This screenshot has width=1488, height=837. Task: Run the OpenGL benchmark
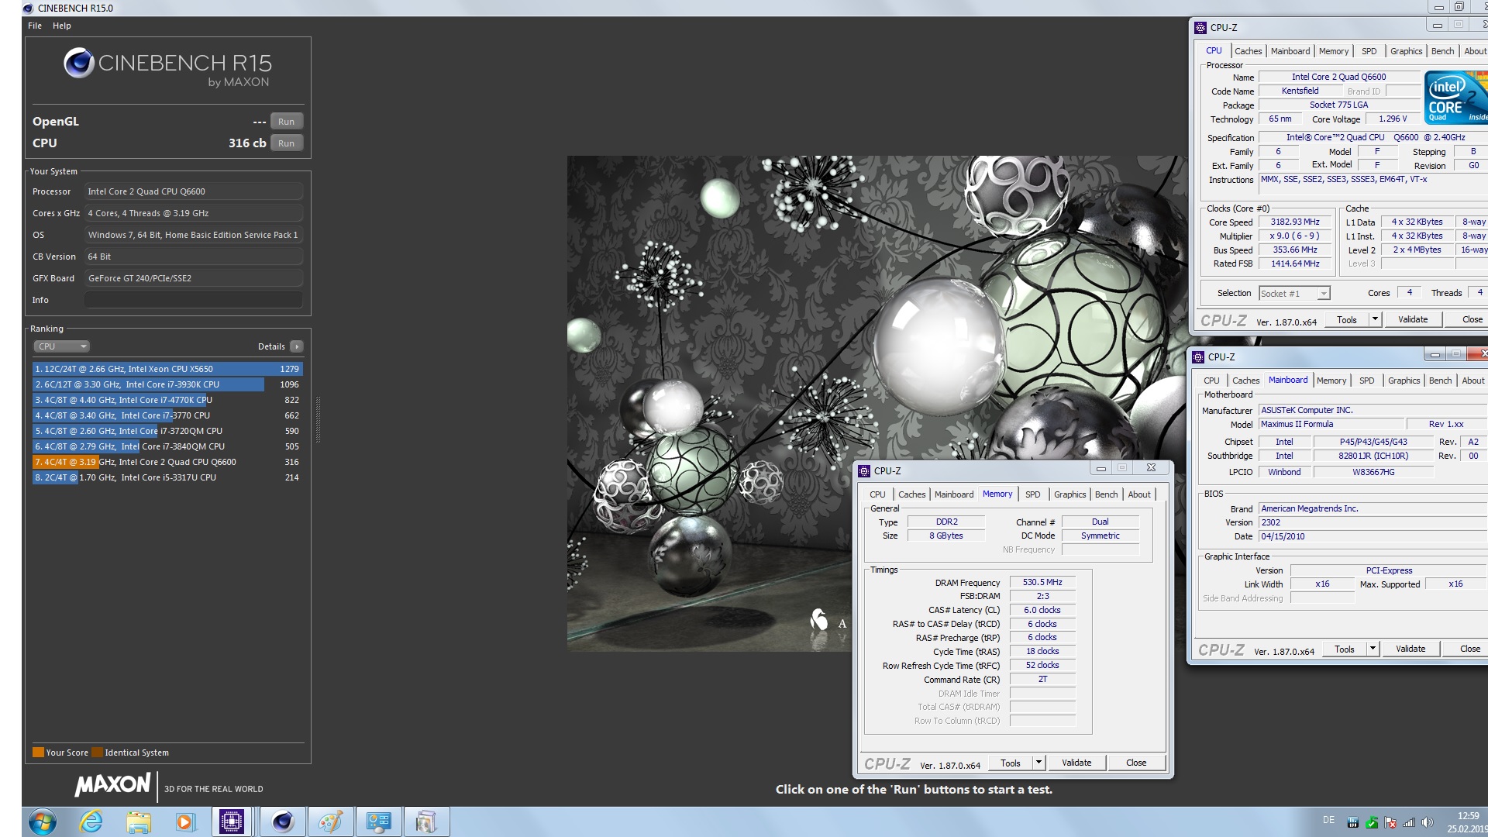click(286, 122)
